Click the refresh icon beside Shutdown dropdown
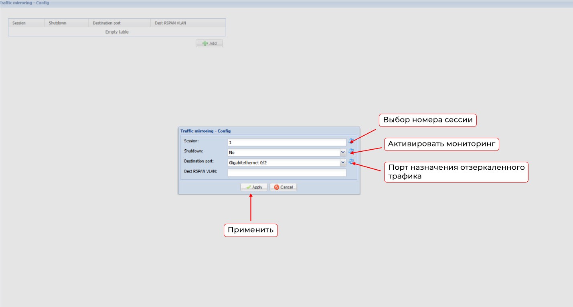573x307 pixels. (x=351, y=151)
